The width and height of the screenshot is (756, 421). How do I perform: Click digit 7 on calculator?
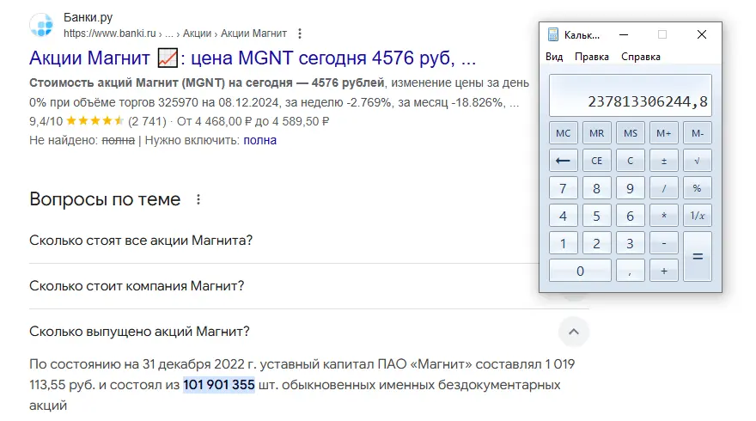(x=564, y=188)
